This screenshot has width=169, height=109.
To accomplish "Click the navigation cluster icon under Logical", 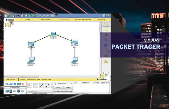I will 8,25.
